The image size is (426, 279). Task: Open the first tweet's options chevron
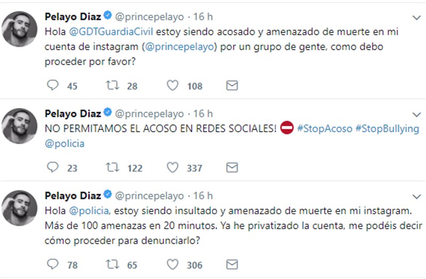pyautogui.click(x=416, y=18)
